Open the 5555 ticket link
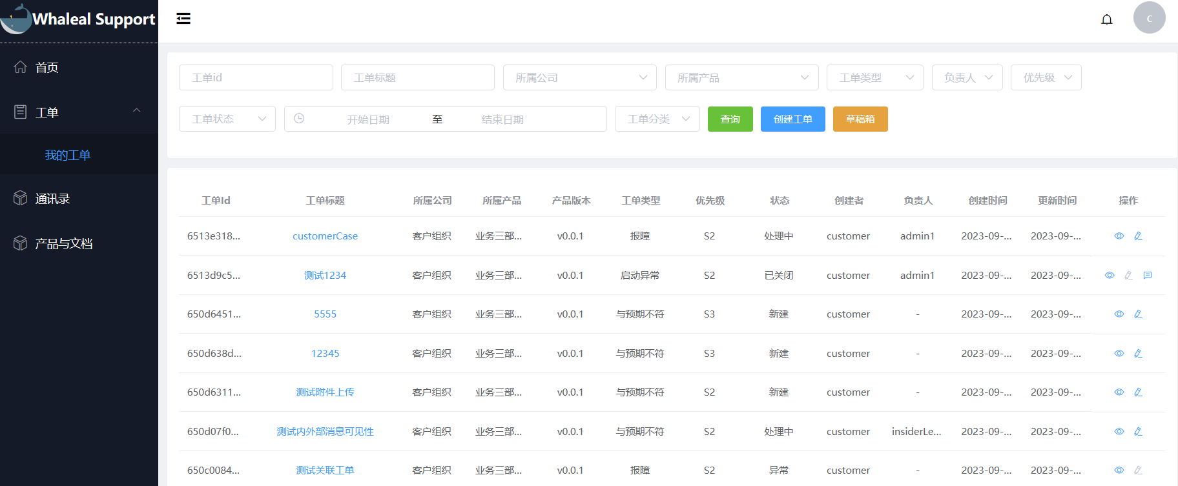Viewport: 1178px width, 486px height. point(325,314)
